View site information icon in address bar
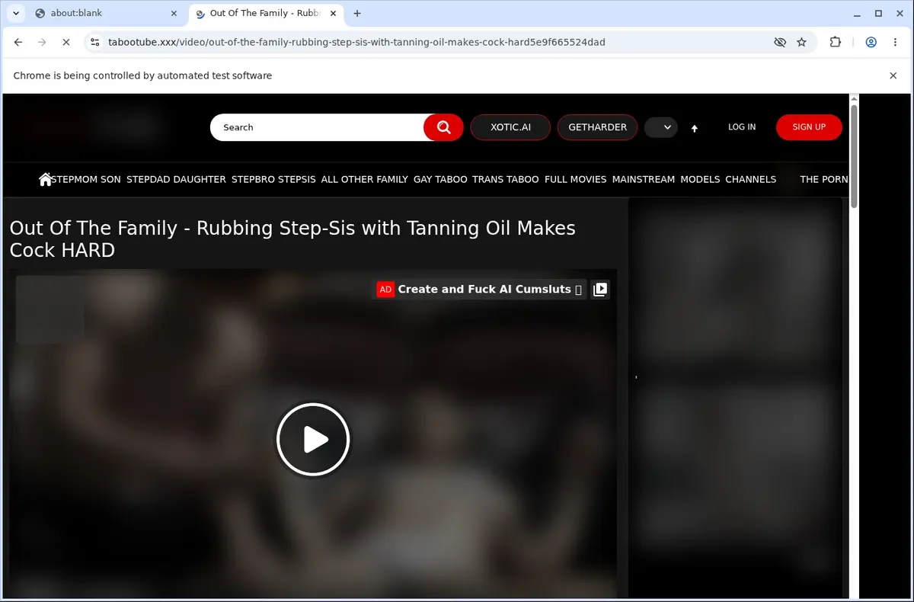 click(x=94, y=43)
